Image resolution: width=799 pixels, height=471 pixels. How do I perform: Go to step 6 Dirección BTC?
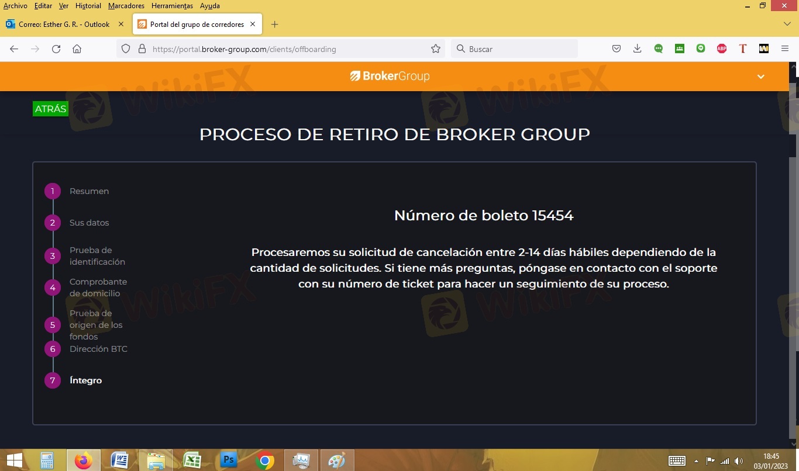point(86,349)
